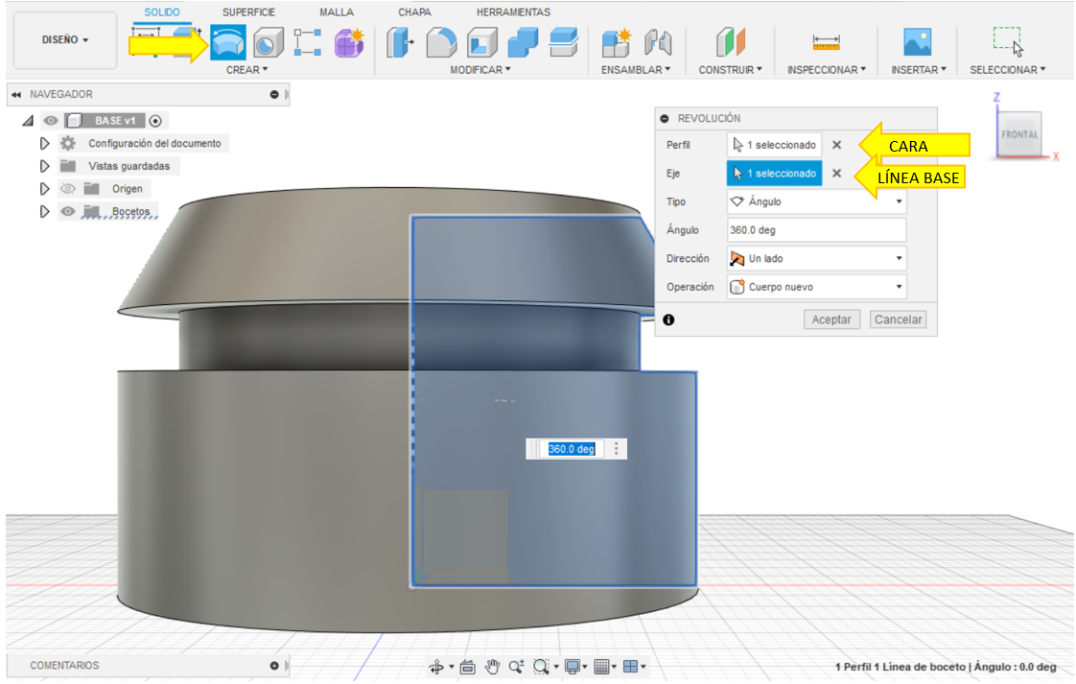
Task: Click the Viewports layout icon
Action: (x=631, y=667)
